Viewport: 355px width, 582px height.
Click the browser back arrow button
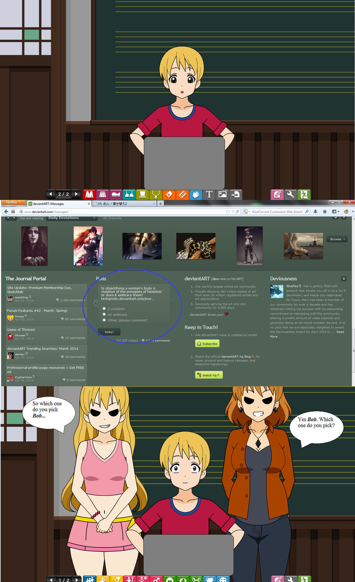point(6,211)
